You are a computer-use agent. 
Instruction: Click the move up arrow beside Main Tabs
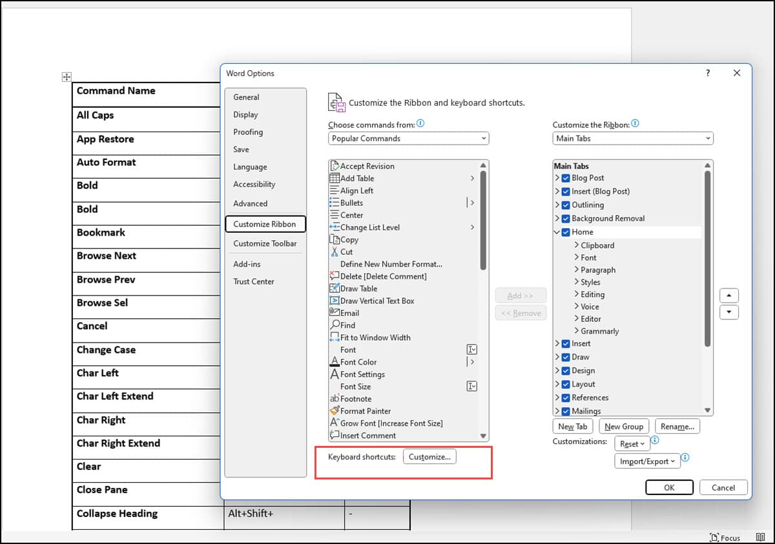click(728, 295)
